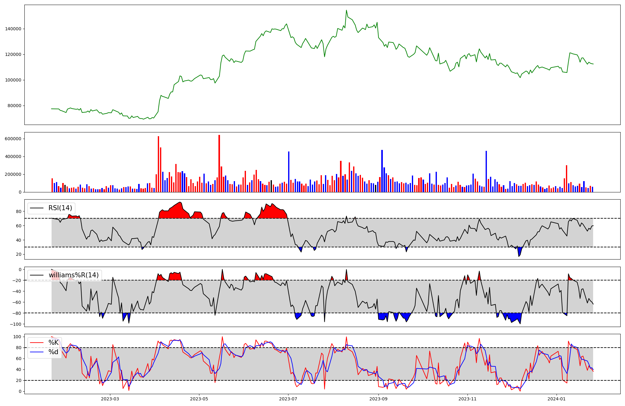
Task: Click the blue %d line sample in legend
Action: [37, 352]
